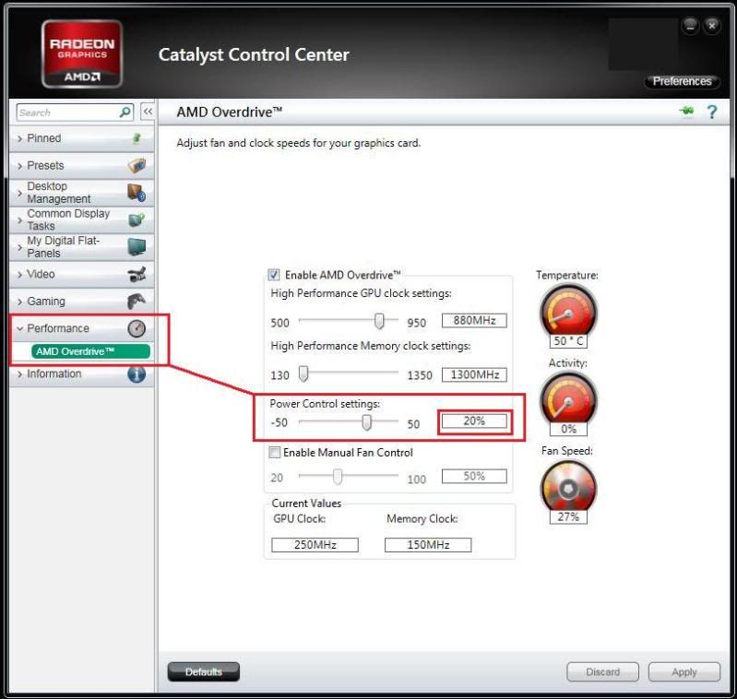The width and height of the screenshot is (737, 699).
Task: Click the green pin icon beside Pinned
Action: coord(137,138)
